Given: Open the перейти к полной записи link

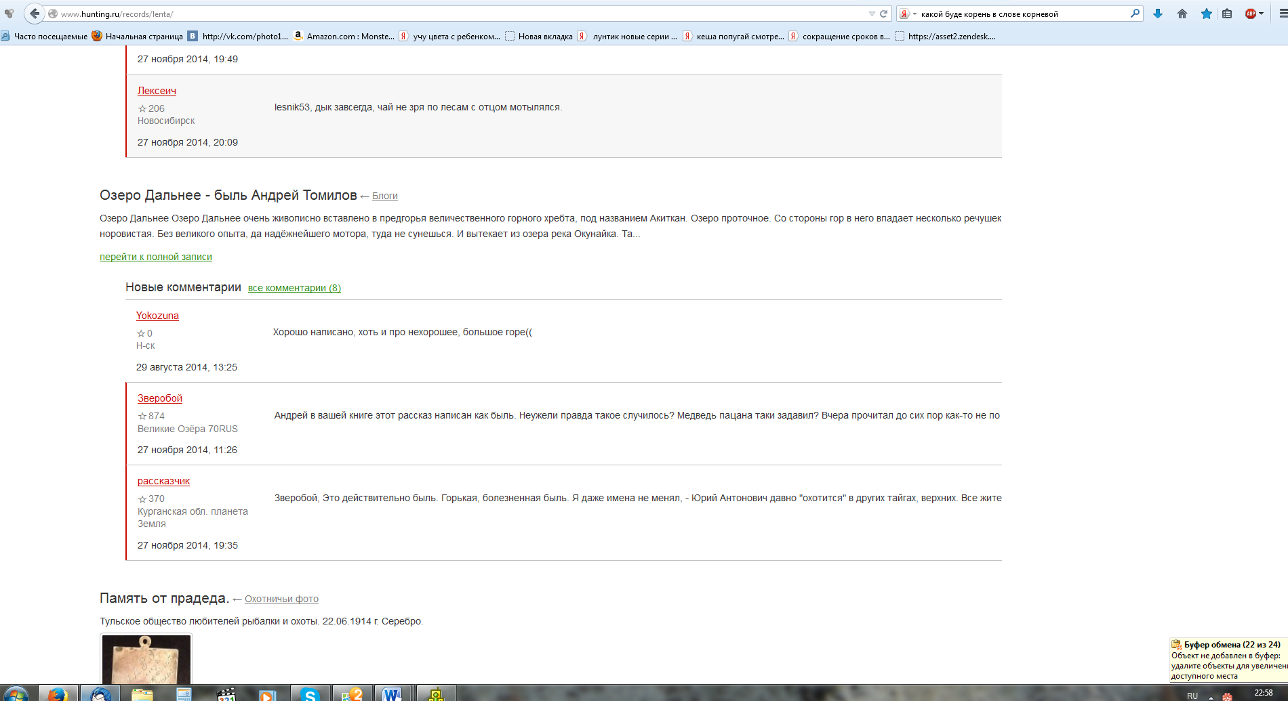Looking at the screenshot, I should pyautogui.click(x=156, y=257).
